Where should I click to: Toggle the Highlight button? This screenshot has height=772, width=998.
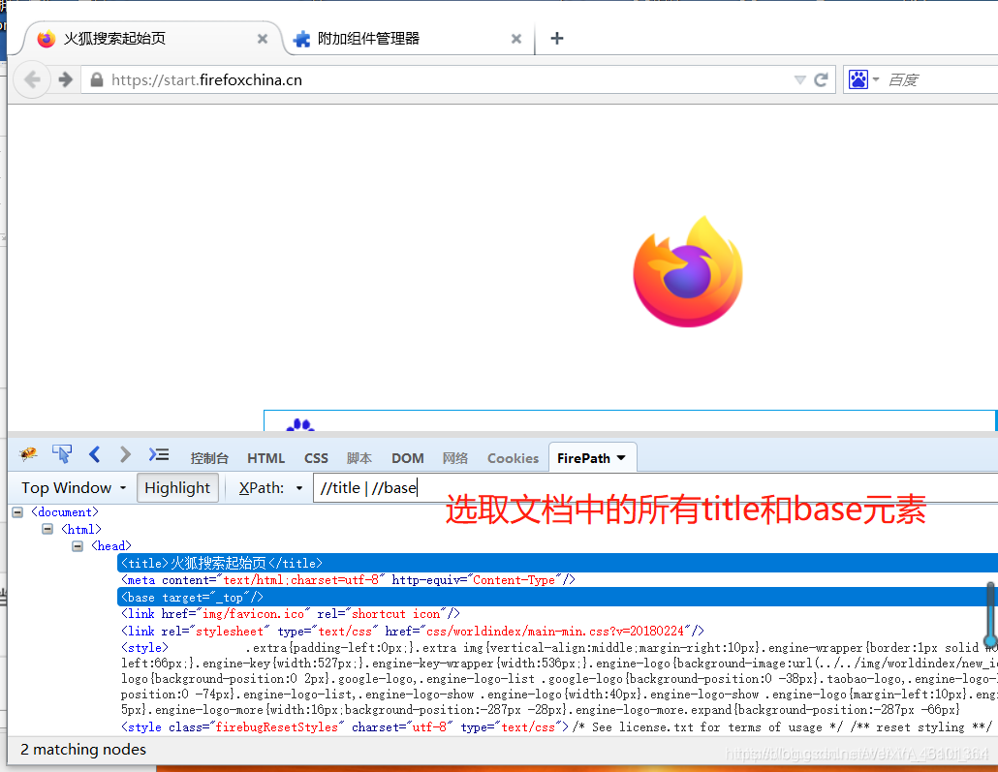177,487
